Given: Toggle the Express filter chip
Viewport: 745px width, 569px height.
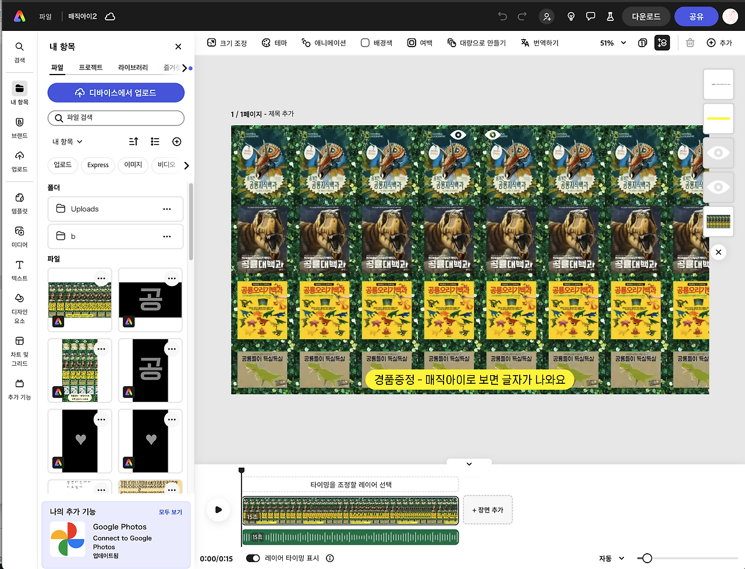Looking at the screenshot, I should (98, 165).
